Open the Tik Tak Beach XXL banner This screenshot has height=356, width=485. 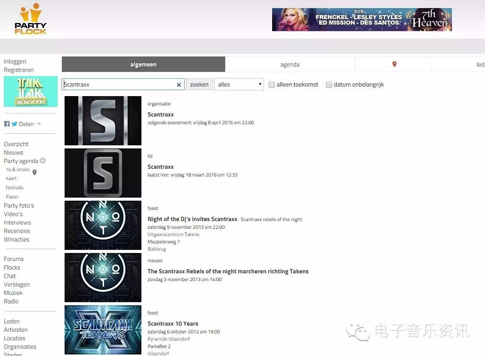pos(31,91)
